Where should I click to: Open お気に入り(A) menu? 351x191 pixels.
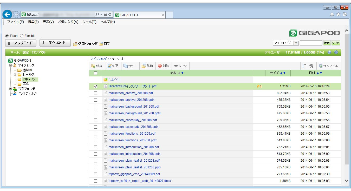click(68, 22)
